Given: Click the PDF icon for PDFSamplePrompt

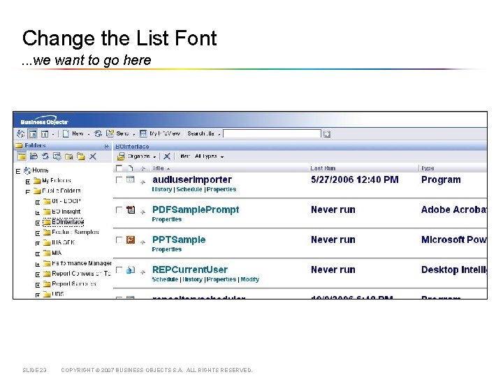Looking at the screenshot, I should (131, 209).
